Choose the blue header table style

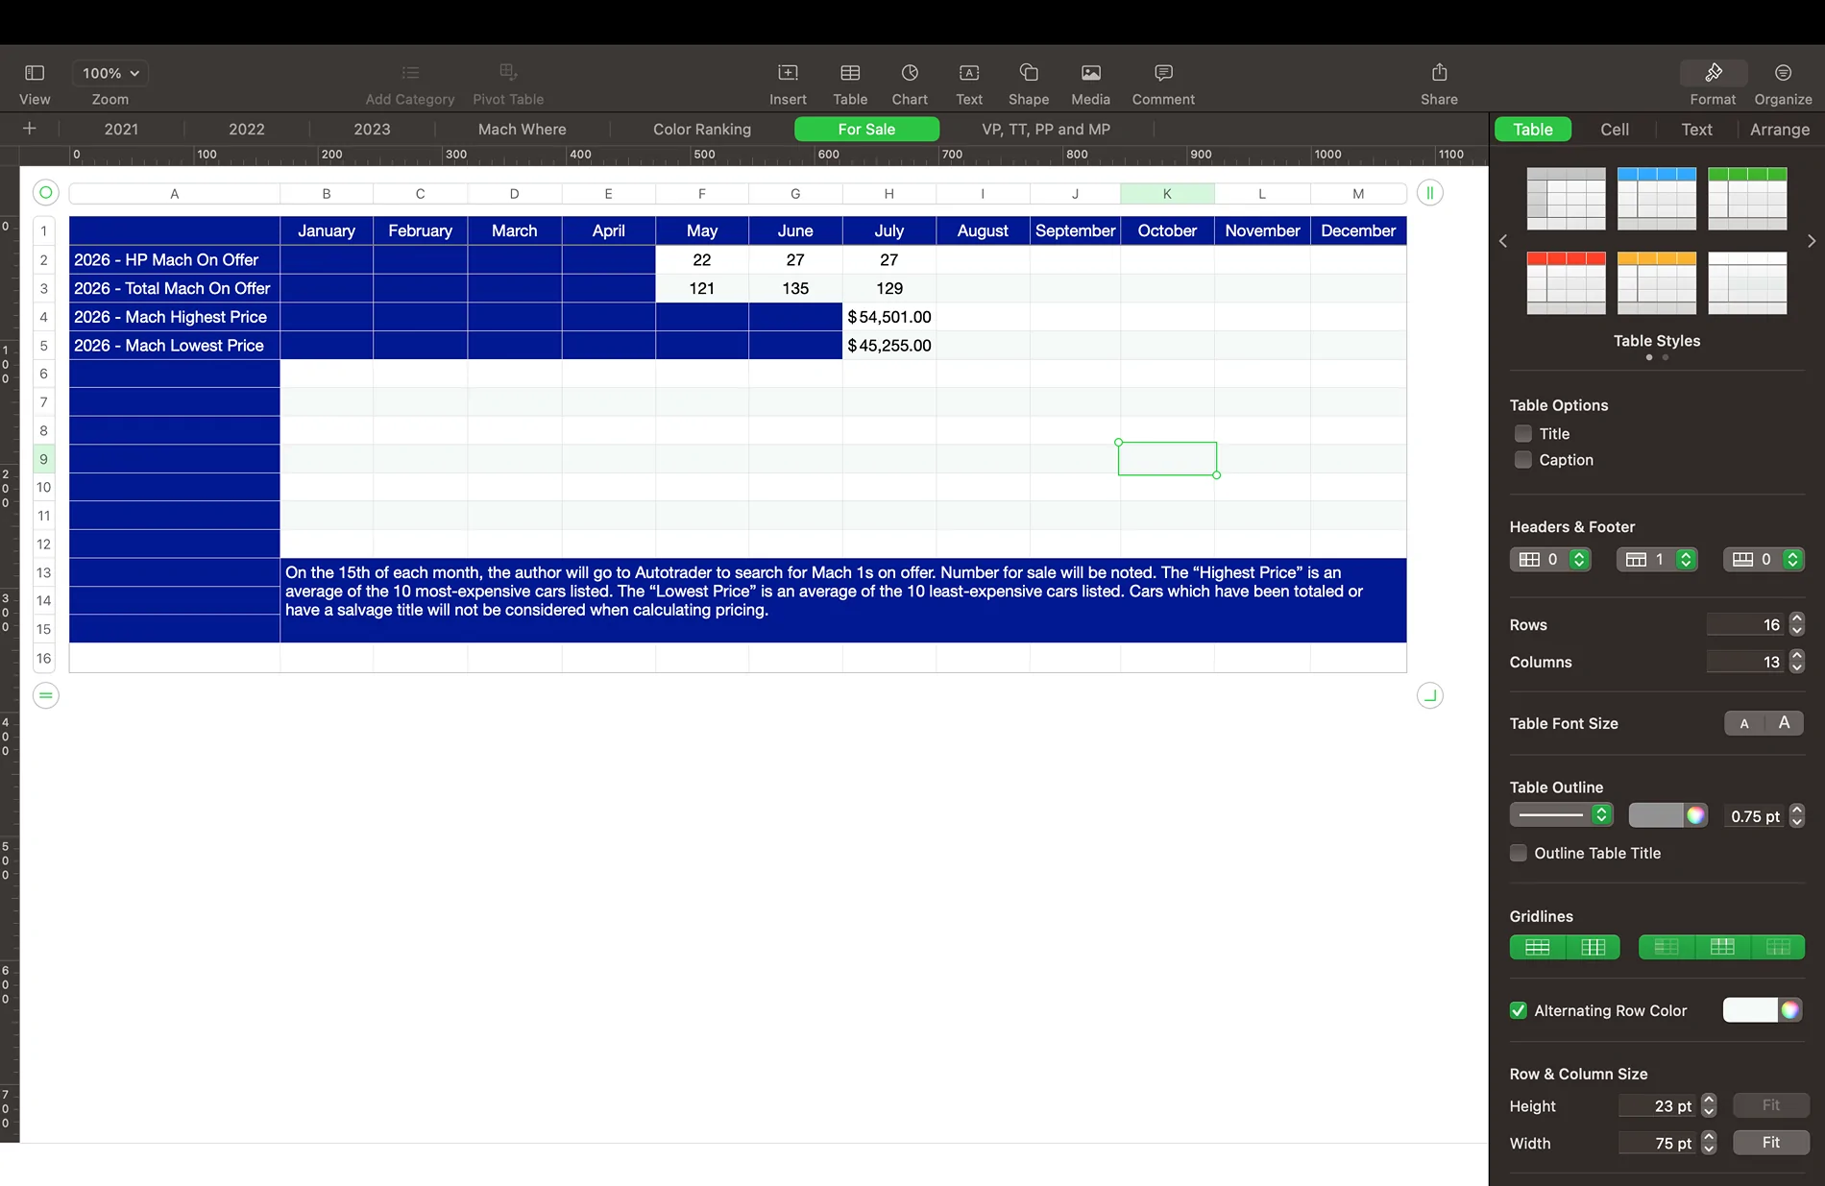(1657, 199)
